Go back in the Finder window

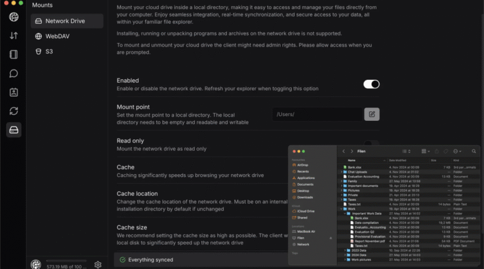tap(344, 151)
